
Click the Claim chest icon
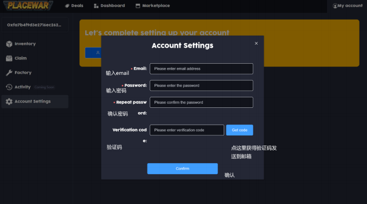click(x=9, y=58)
